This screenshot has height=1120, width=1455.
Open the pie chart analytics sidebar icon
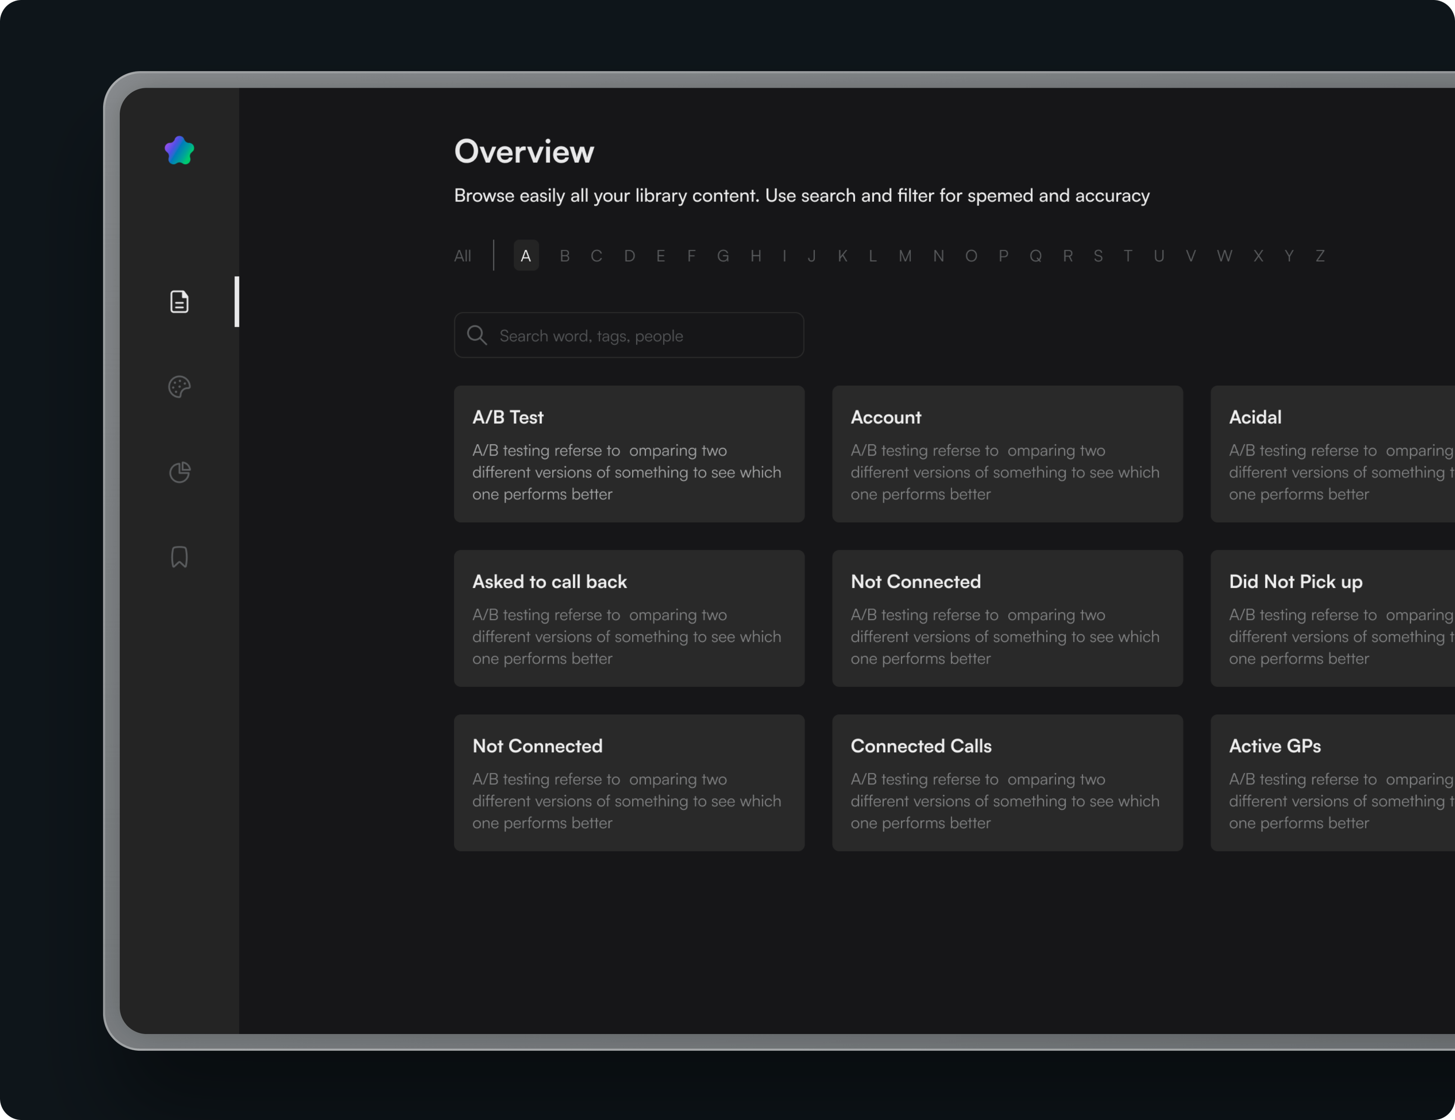[x=179, y=472]
